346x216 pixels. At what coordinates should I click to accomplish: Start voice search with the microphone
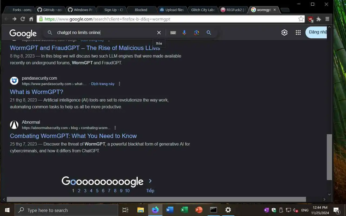click(184, 32)
